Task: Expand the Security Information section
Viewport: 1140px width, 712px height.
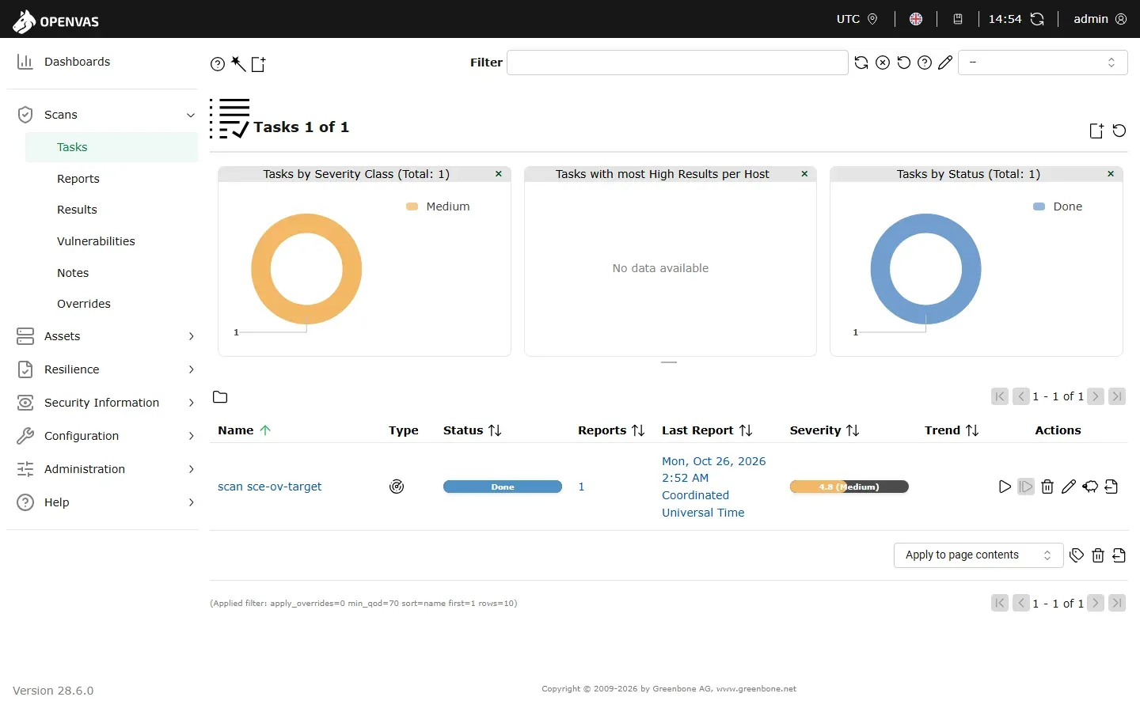Action: point(191,403)
